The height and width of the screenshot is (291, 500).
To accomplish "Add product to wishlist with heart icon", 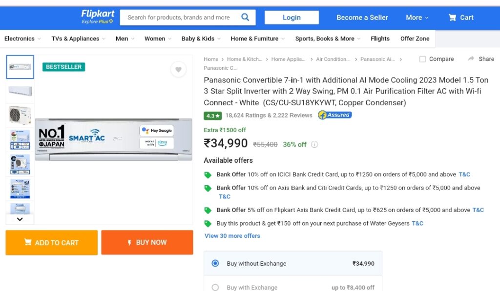I will click(x=178, y=69).
